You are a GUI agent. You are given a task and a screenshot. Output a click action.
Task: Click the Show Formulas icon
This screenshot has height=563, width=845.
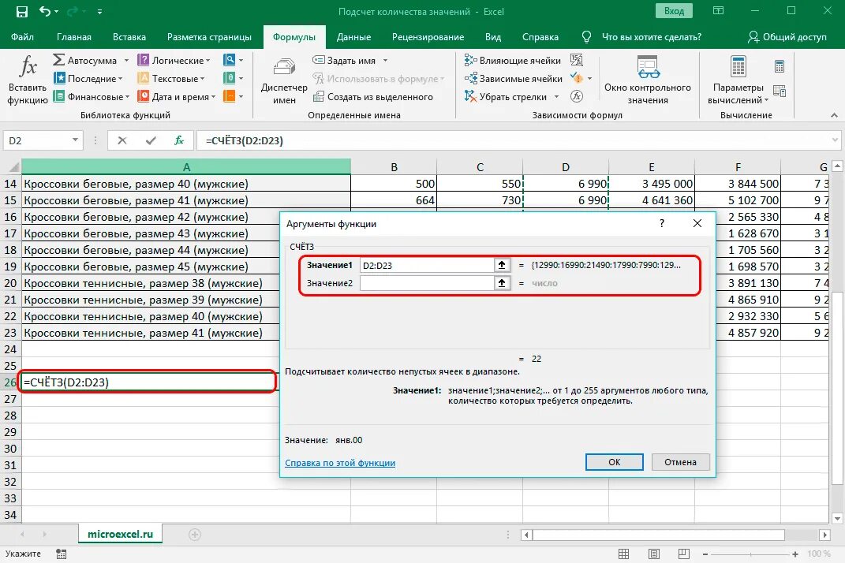coord(577,60)
